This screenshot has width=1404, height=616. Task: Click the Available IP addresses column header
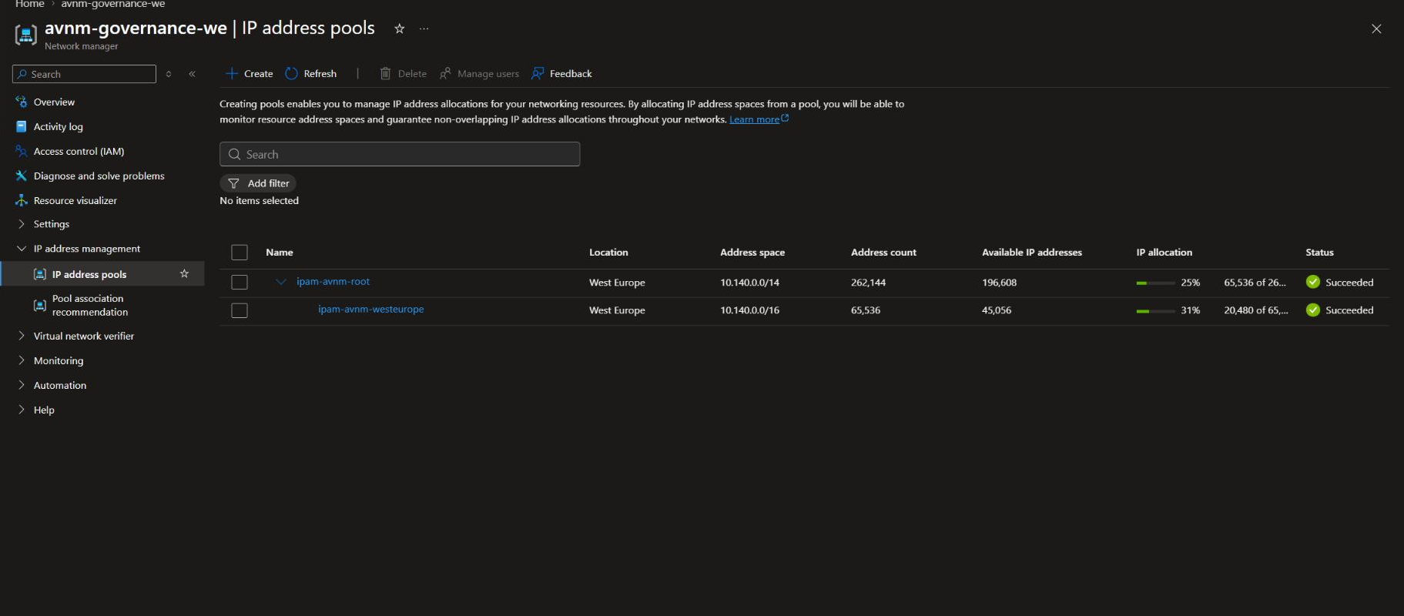click(x=1032, y=253)
